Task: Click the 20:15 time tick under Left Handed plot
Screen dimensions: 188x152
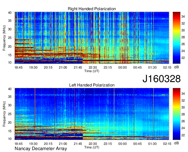Action: [x=48, y=144]
